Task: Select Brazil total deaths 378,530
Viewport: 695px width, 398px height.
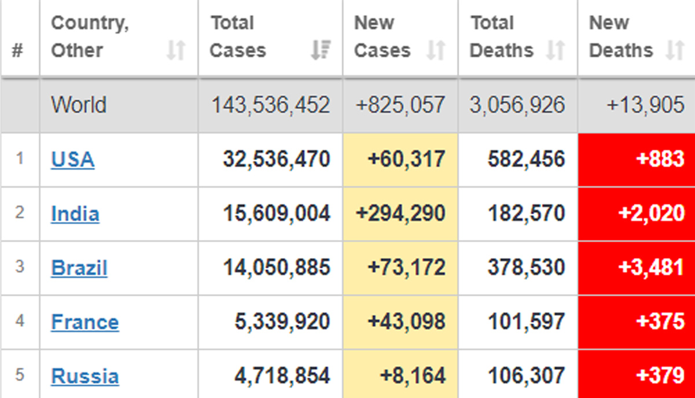Action: [x=527, y=268]
